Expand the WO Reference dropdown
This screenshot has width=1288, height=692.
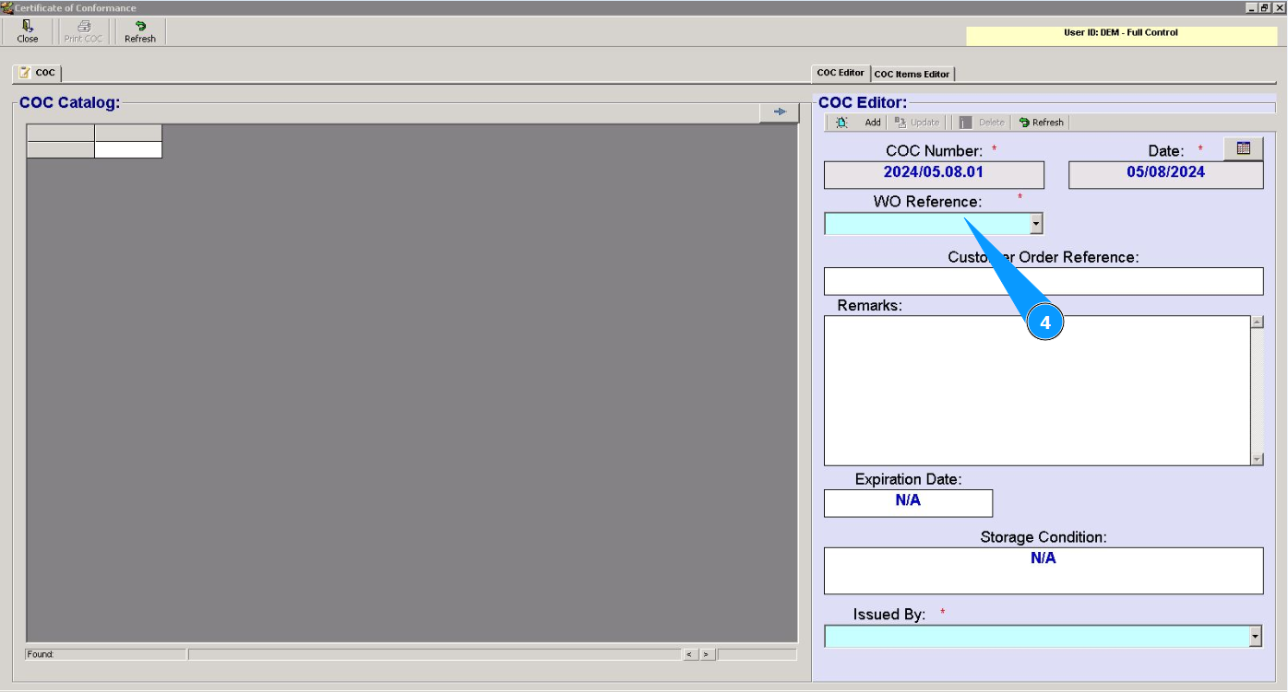click(1036, 224)
